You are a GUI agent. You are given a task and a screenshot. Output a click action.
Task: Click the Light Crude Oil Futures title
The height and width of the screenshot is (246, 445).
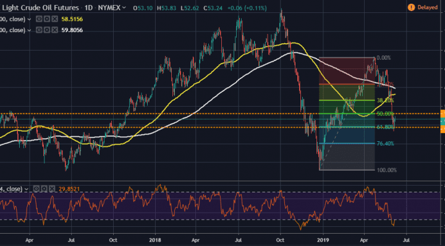[x=41, y=7]
